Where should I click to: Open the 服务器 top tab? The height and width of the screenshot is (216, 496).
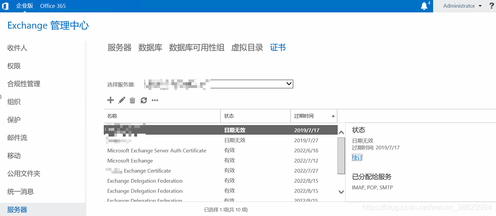pyautogui.click(x=119, y=48)
